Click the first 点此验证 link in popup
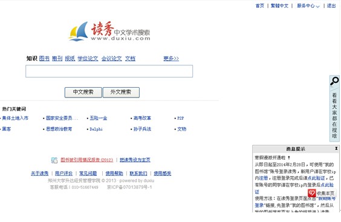341x222 pixels. [316, 178]
